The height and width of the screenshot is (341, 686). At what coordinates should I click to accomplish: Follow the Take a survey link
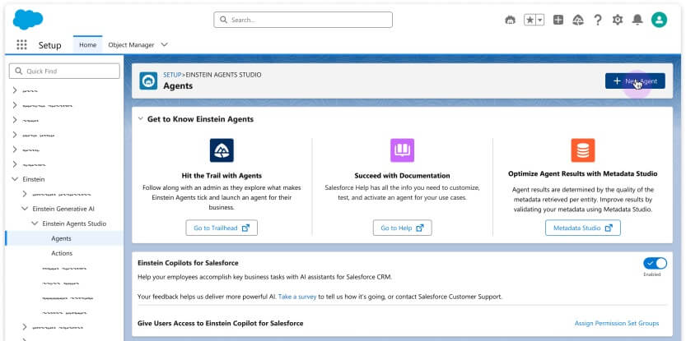click(297, 297)
